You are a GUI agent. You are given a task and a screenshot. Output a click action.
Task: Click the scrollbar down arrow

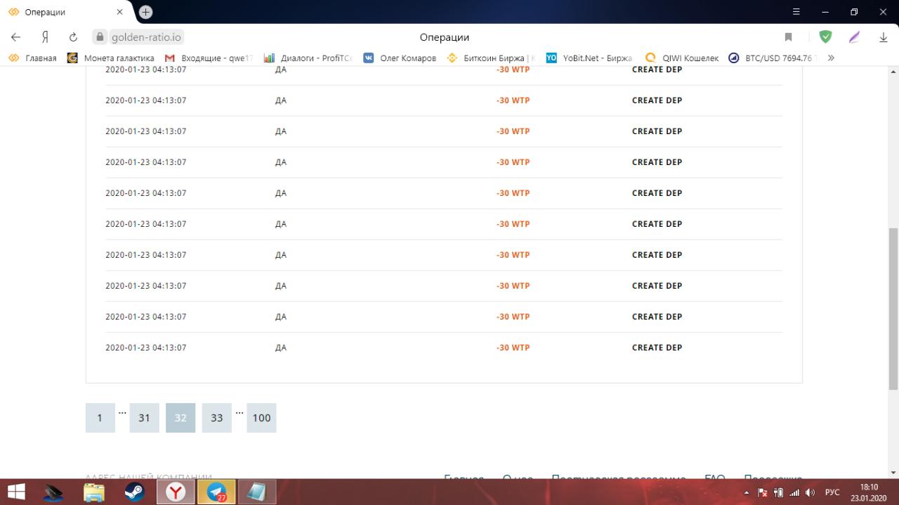click(x=893, y=473)
